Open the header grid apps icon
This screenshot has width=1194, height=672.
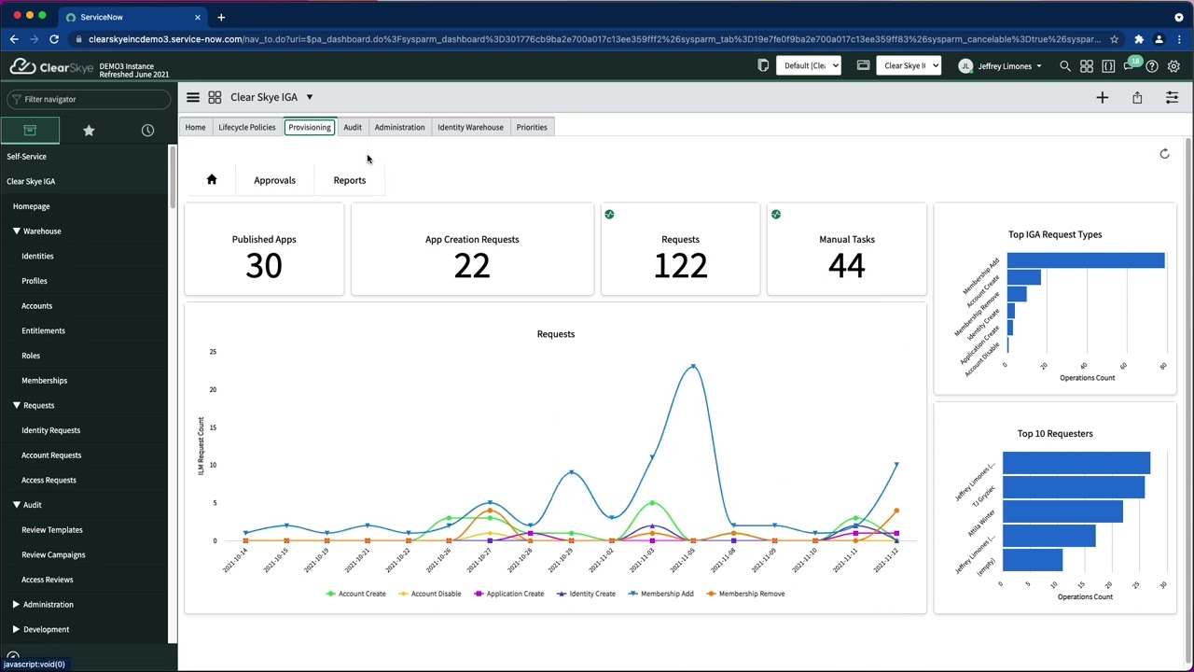click(1087, 66)
